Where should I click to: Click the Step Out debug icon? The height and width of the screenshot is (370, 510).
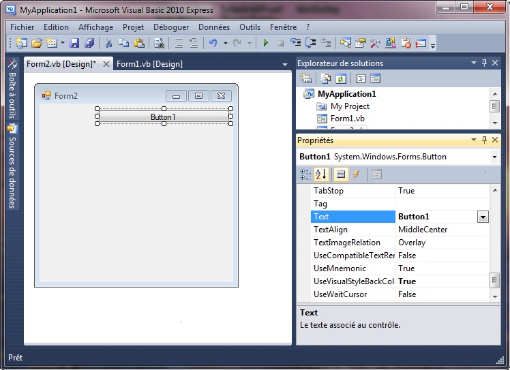point(326,43)
